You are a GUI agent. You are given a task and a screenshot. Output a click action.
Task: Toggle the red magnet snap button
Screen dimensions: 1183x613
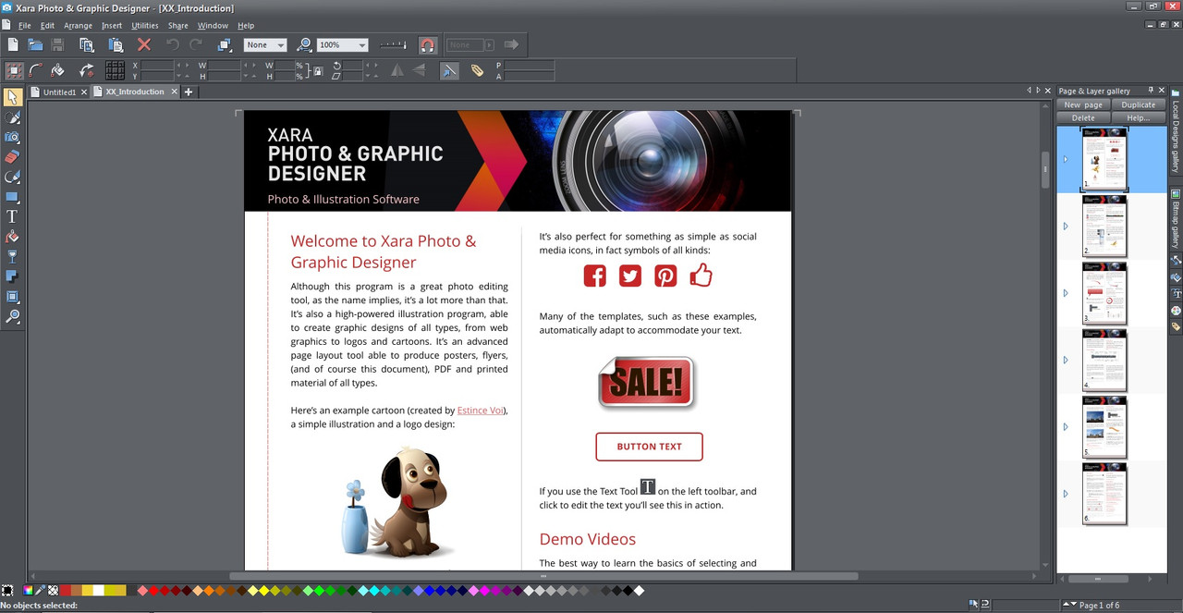tap(427, 44)
